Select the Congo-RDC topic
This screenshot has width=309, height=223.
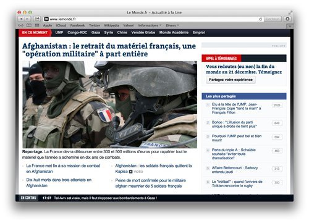click(77, 32)
